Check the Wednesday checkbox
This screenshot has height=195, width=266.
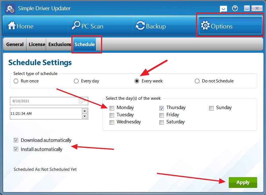112,122
